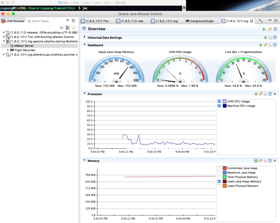
Task: Expand the Historical Data Settings section
Action: 84,37
